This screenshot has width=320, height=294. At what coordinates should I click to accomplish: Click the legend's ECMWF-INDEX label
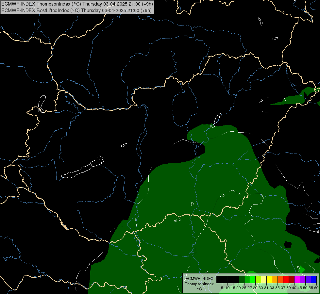[x=199, y=279]
